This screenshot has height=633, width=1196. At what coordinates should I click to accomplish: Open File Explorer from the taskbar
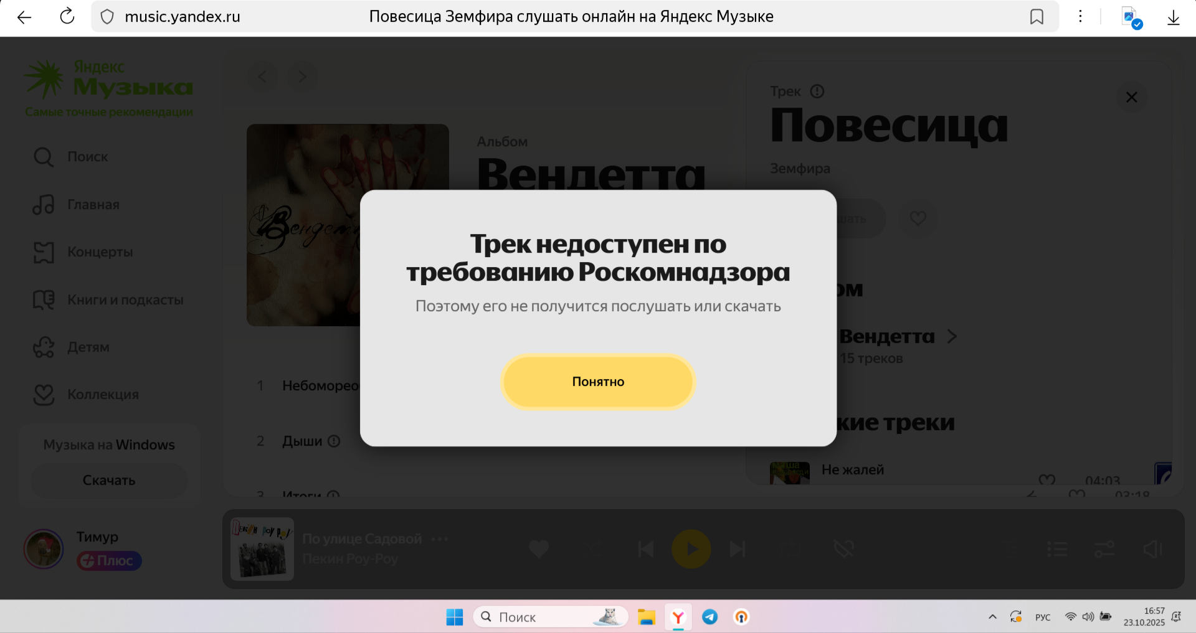pyautogui.click(x=647, y=617)
